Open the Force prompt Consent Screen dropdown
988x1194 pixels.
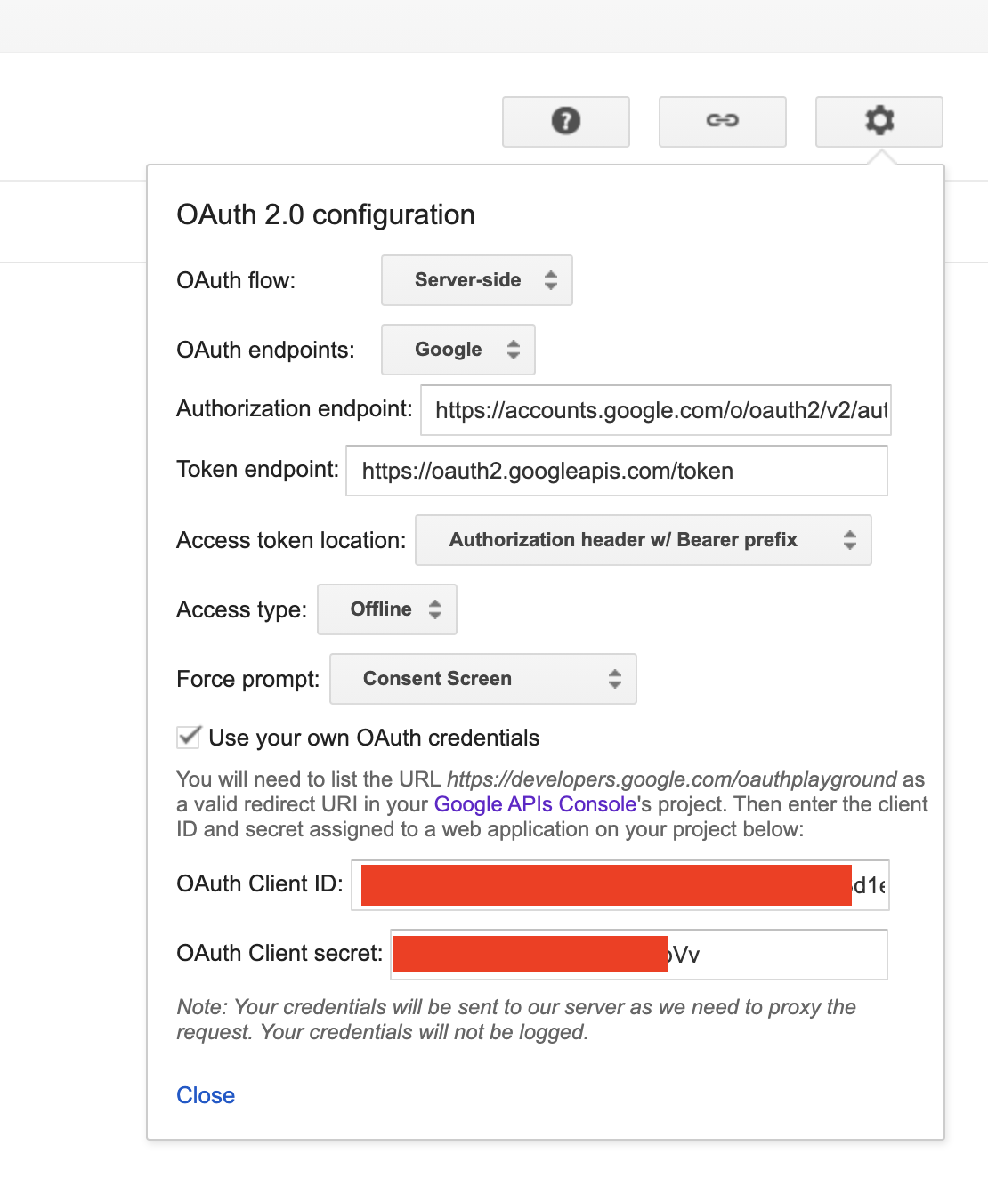[482, 679]
